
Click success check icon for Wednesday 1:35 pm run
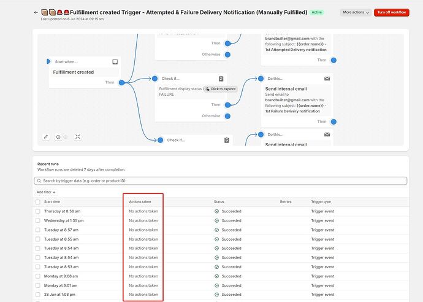216,221
